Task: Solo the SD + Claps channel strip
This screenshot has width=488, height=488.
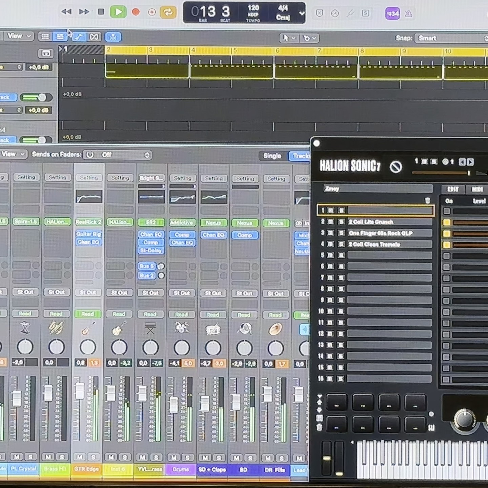Action: coord(219,458)
